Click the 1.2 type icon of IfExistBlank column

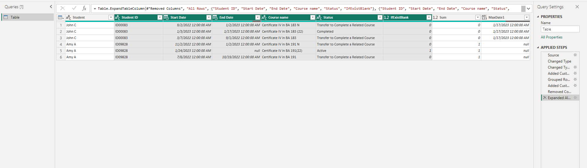[386, 17]
